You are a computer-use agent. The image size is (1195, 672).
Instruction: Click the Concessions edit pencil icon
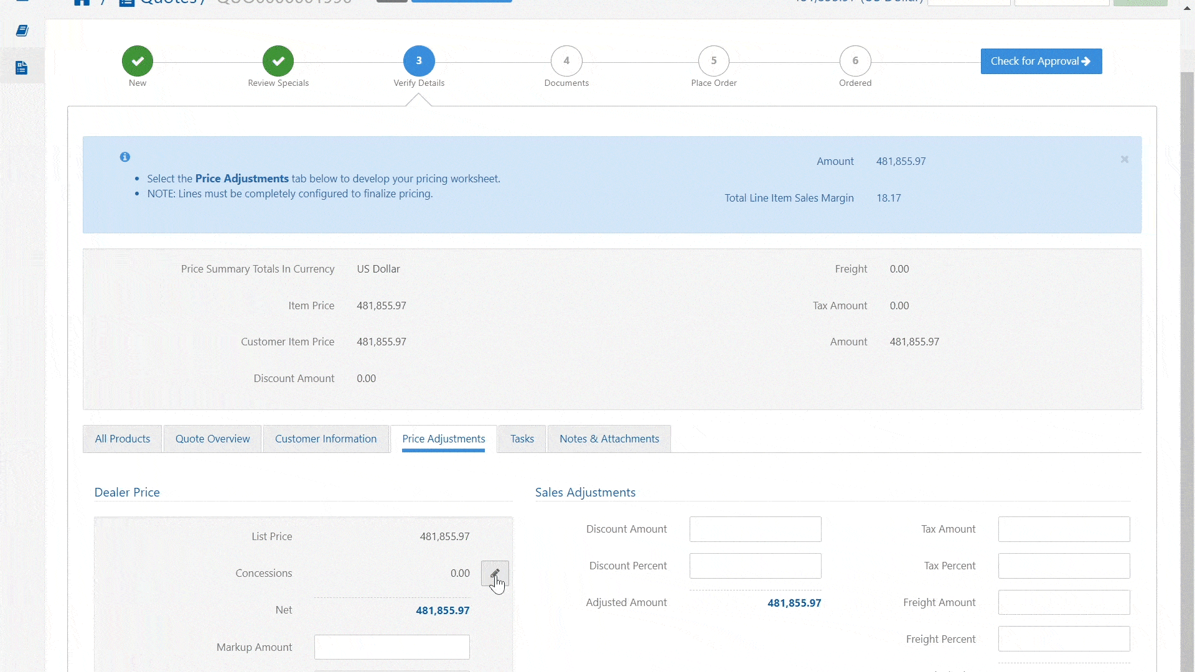pos(494,573)
